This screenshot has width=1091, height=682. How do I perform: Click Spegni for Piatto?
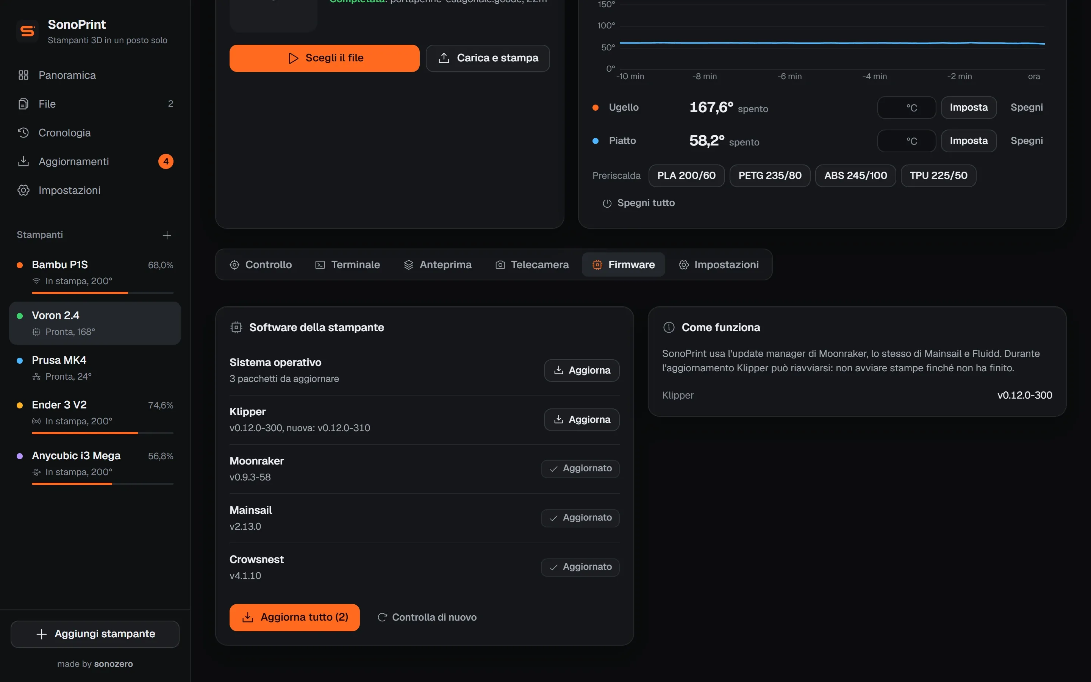coord(1027,141)
